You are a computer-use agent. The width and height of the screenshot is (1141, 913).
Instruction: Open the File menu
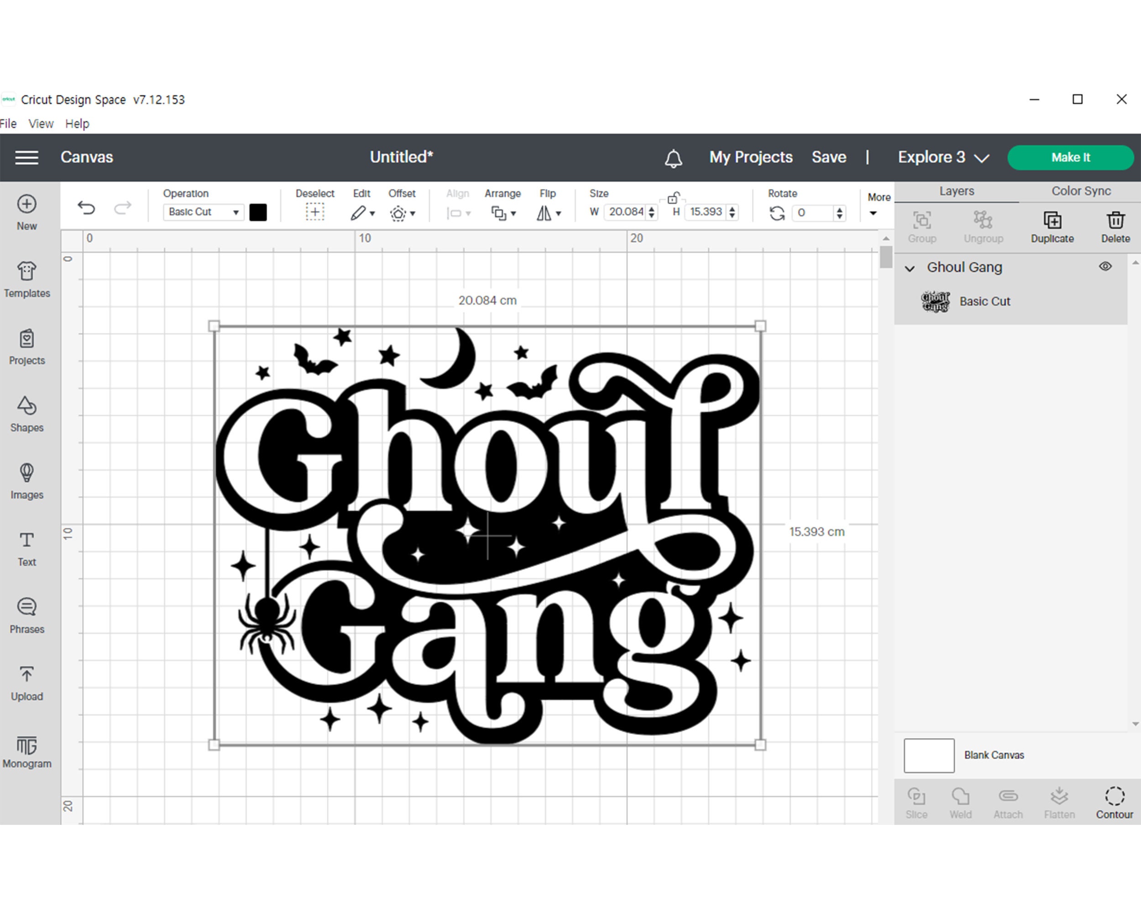pos(9,123)
